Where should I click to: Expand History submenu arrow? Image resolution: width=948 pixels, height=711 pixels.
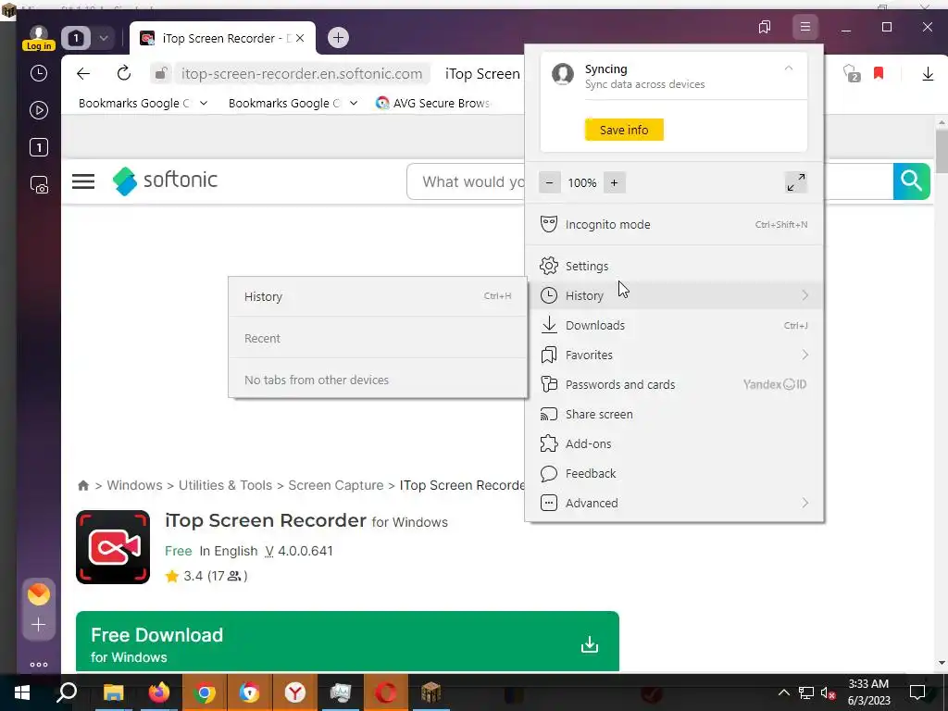(x=805, y=295)
